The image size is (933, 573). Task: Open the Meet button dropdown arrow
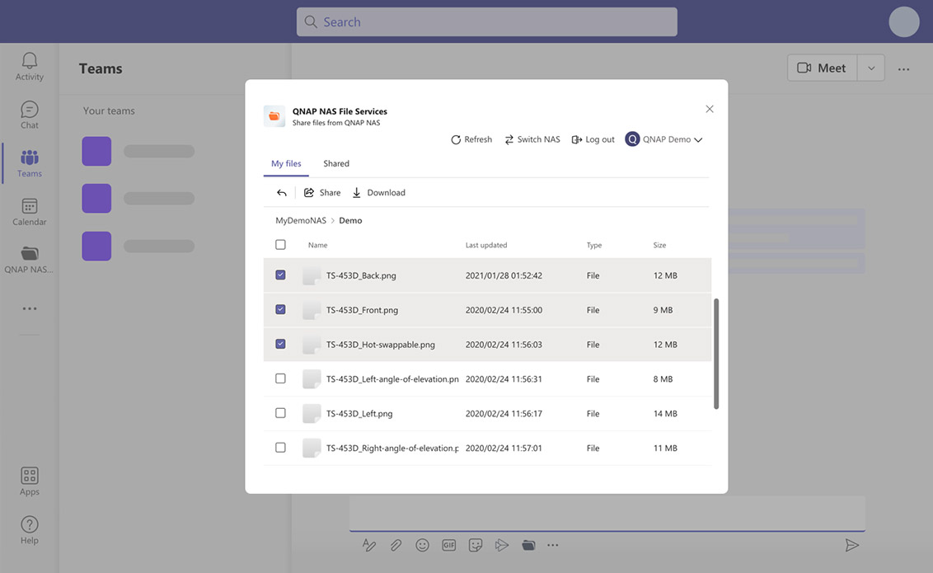[x=871, y=68]
